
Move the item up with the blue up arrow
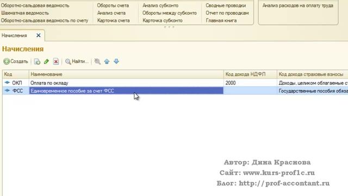107,62
